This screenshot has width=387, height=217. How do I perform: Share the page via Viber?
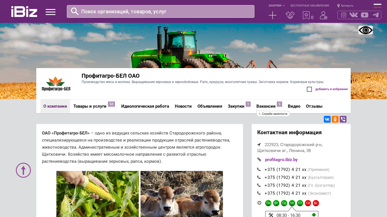coord(343,119)
